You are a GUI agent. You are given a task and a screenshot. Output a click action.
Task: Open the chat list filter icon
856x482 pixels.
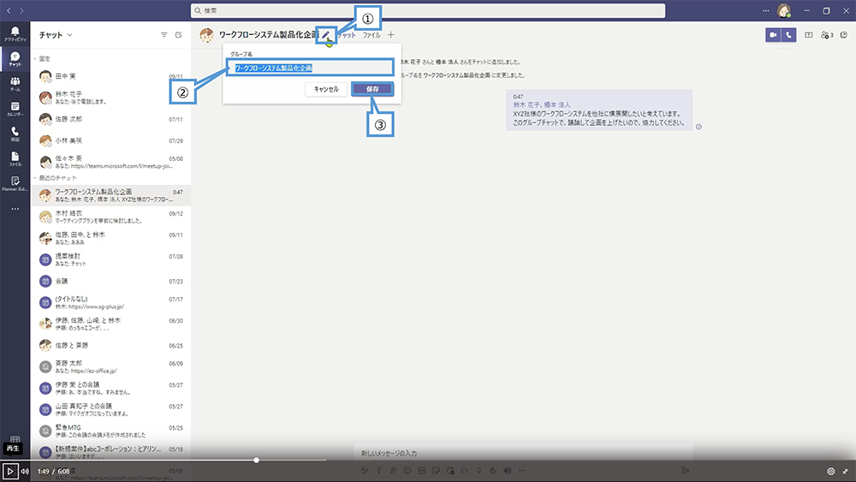[x=164, y=35]
